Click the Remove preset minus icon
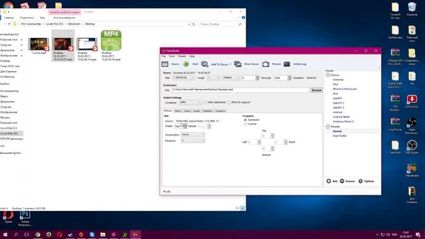The width and height of the screenshot is (425, 239). click(x=342, y=181)
